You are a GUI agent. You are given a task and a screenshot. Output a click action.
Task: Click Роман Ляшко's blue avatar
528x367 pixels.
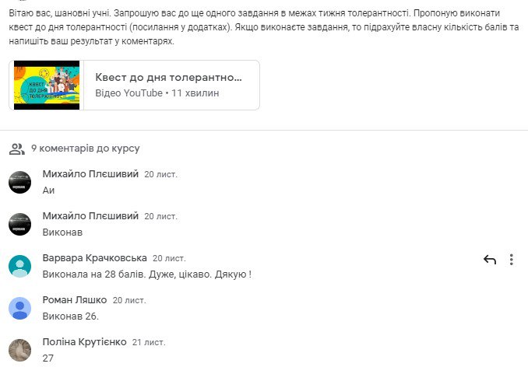20,308
